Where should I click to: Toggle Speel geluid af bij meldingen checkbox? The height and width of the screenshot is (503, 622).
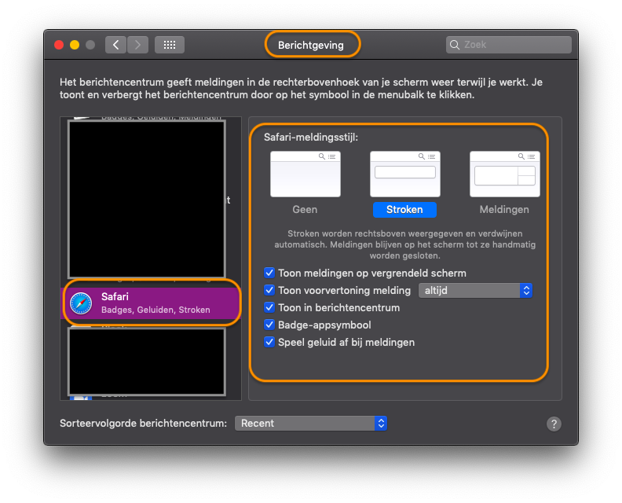click(269, 342)
